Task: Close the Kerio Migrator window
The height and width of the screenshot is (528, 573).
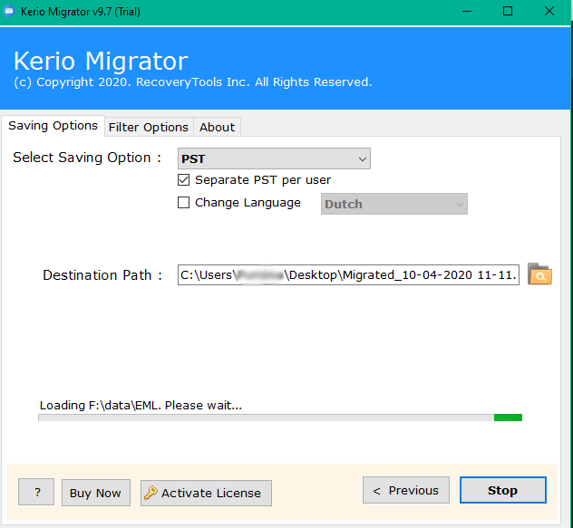Action: pos(550,12)
